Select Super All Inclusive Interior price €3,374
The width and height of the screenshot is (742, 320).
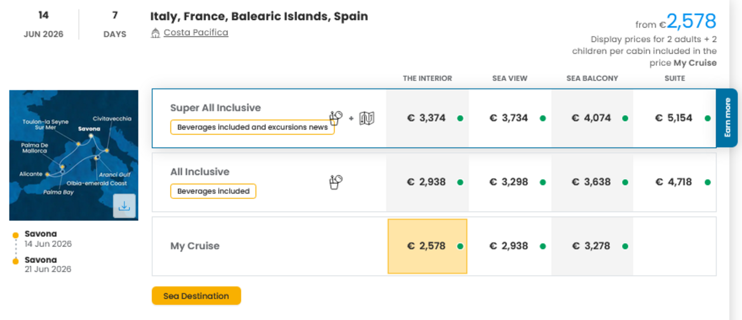pos(427,118)
